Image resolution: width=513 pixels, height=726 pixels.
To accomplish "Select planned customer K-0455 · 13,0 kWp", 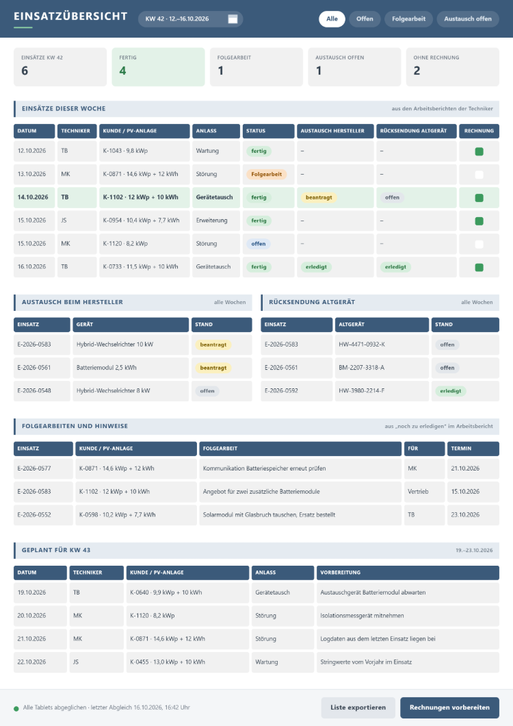I will [188, 662].
